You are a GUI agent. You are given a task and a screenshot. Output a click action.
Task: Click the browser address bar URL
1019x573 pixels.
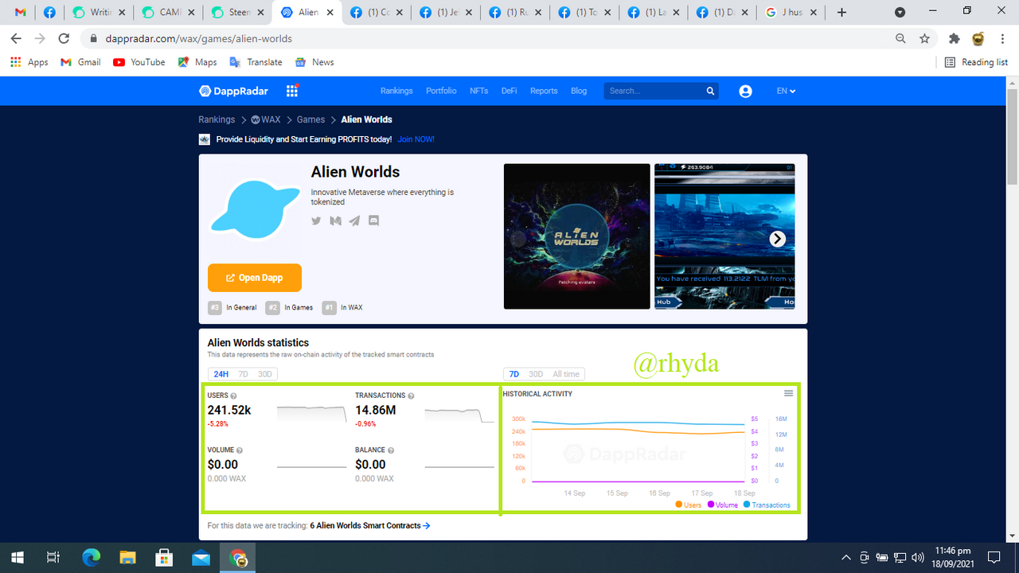[198, 38]
